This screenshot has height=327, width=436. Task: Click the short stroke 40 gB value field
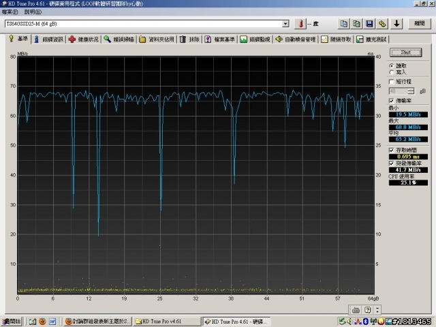[398, 91]
